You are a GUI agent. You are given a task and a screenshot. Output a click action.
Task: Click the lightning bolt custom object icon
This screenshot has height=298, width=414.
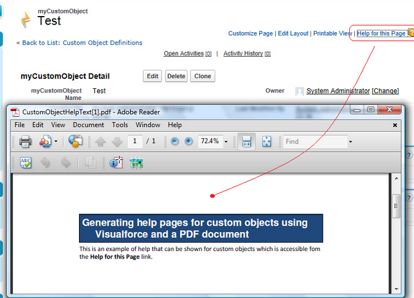click(26, 20)
